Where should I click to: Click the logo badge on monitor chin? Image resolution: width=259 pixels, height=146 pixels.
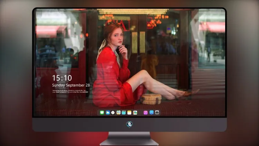click(x=129, y=125)
